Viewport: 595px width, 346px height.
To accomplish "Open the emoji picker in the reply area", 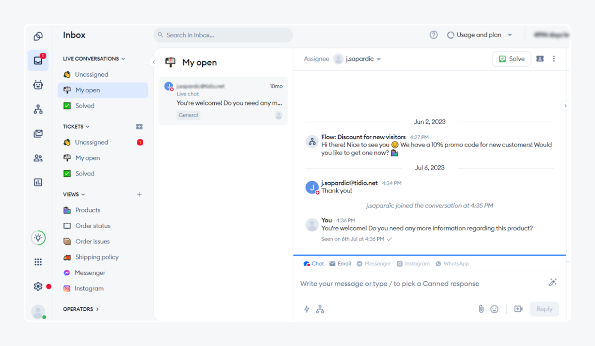I will [494, 309].
